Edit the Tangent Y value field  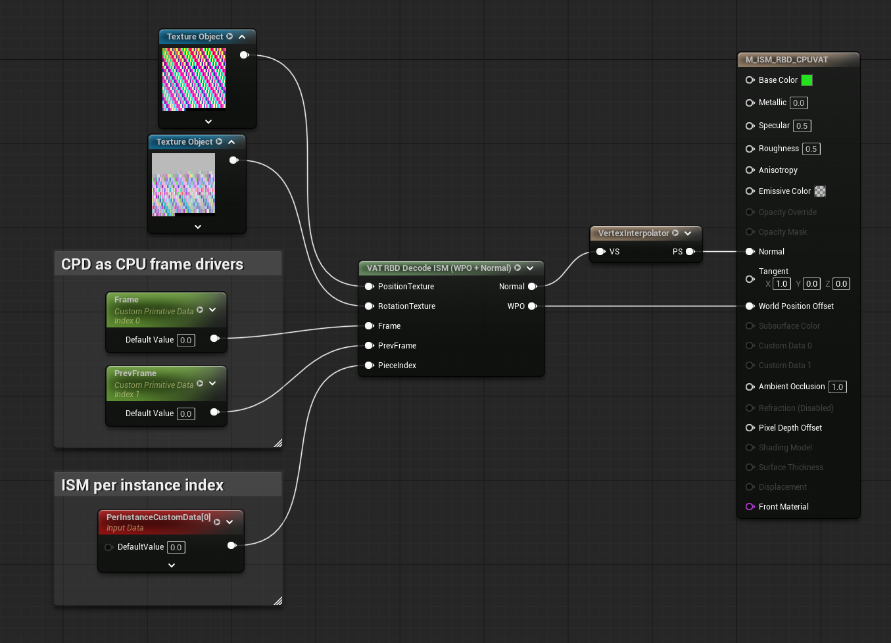pyautogui.click(x=812, y=284)
